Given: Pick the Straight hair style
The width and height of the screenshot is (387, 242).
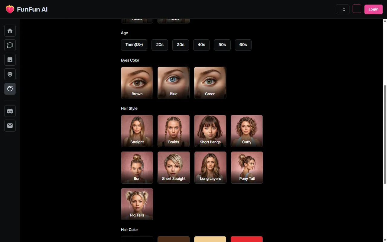Looking at the screenshot, I should 137,131.
